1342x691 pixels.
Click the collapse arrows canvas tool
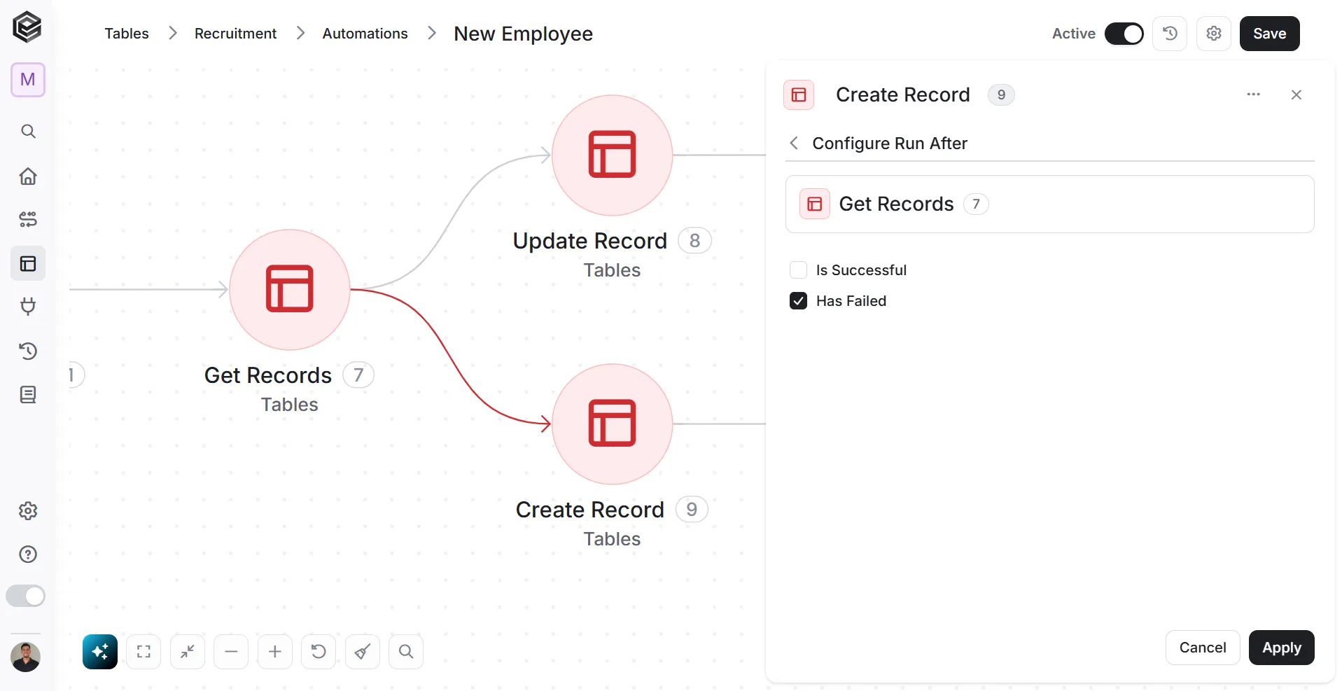188,652
